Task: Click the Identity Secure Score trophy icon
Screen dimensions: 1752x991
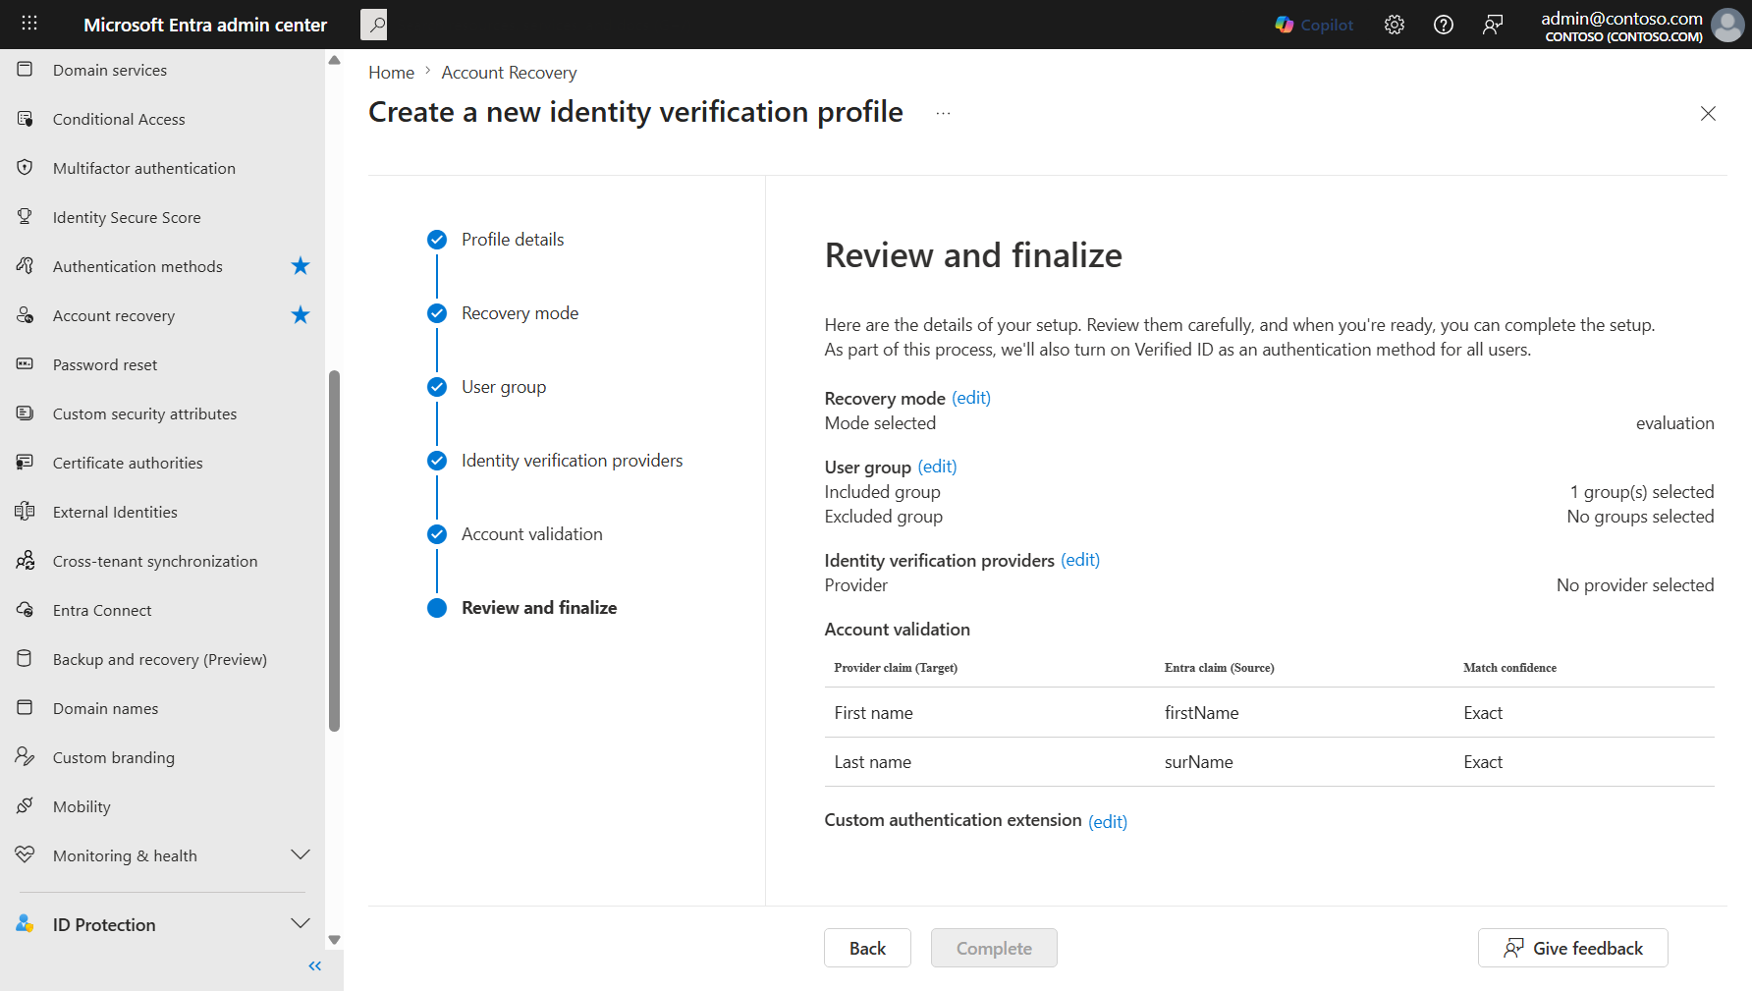Action: (x=26, y=217)
